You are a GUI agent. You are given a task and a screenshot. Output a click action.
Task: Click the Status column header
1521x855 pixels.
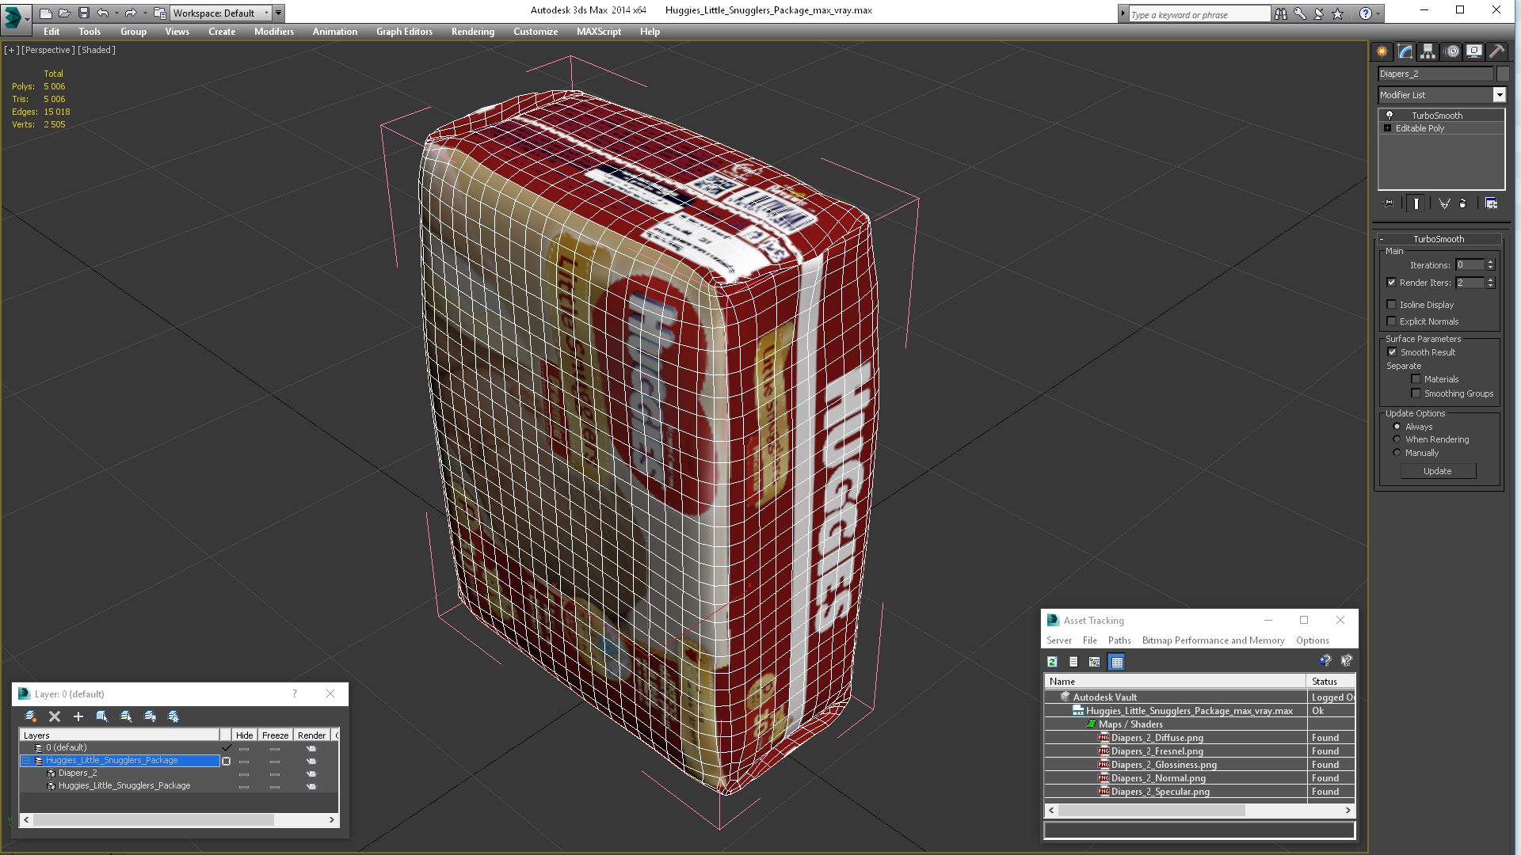tap(1331, 682)
